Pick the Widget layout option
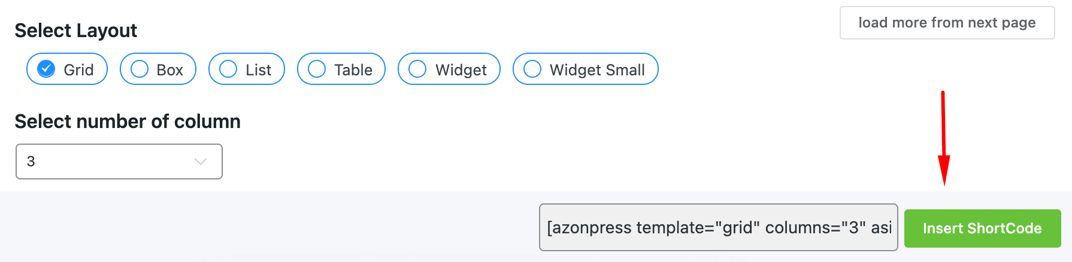The height and width of the screenshot is (262, 1072). tap(449, 69)
